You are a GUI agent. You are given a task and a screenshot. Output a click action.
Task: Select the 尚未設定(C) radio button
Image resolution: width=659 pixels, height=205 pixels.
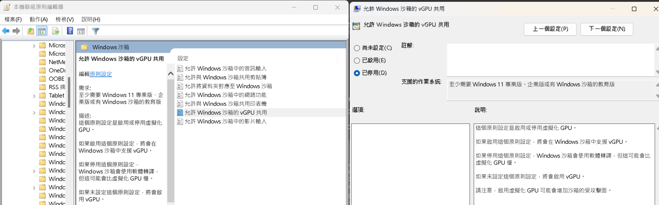coord(357,48)
